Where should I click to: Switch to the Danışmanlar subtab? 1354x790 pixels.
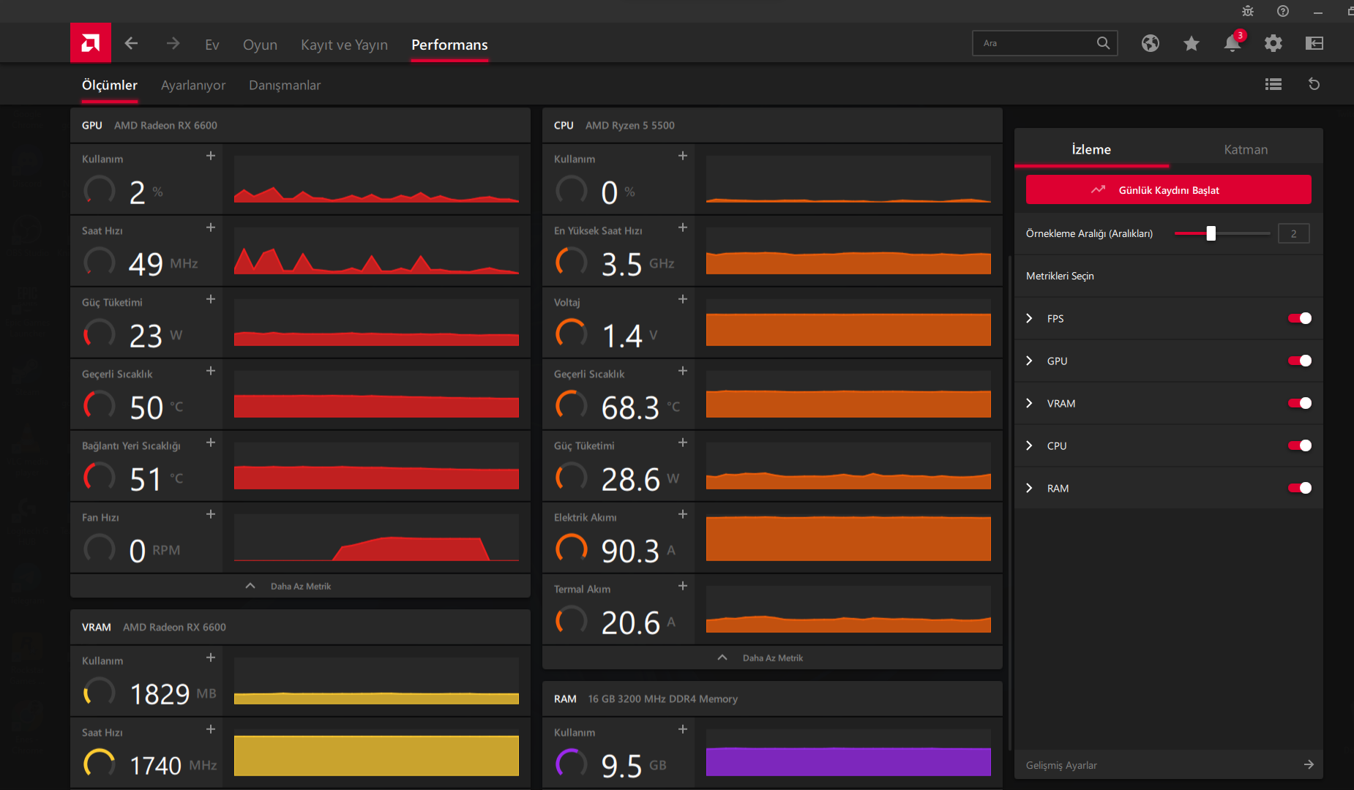[x=285, y=85]
